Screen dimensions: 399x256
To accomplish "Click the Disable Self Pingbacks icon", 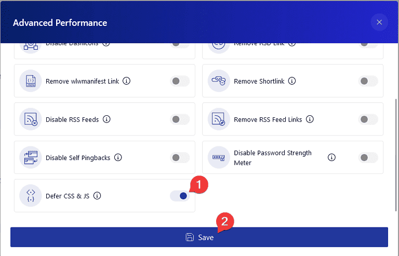I will coord(30,157).
